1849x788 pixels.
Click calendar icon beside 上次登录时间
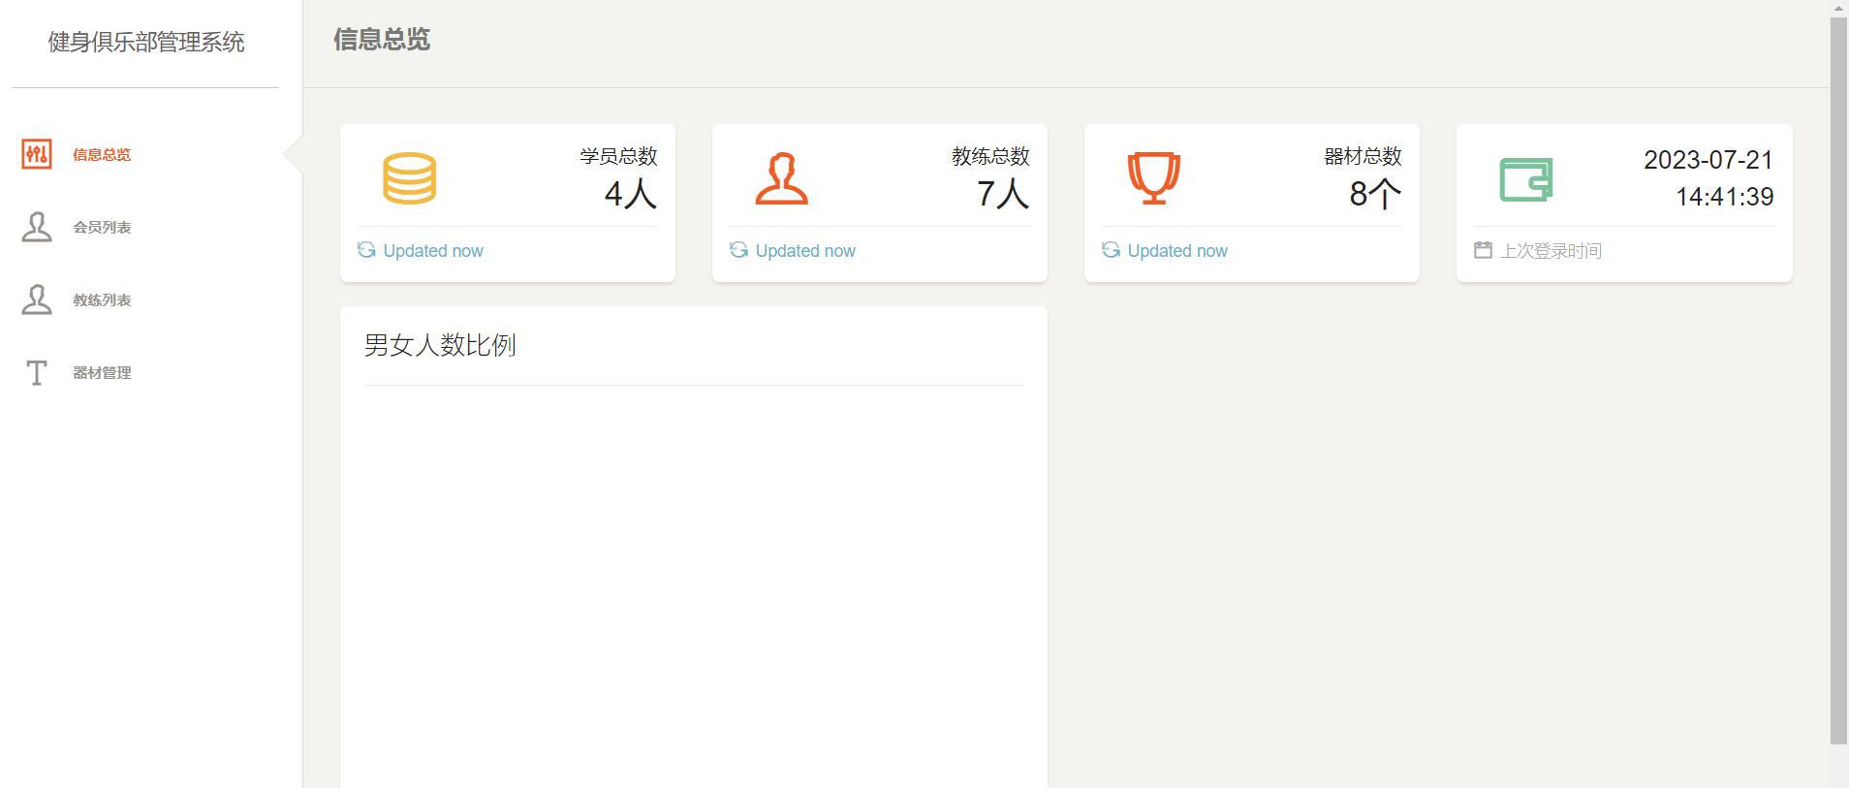coord(1483,250)
